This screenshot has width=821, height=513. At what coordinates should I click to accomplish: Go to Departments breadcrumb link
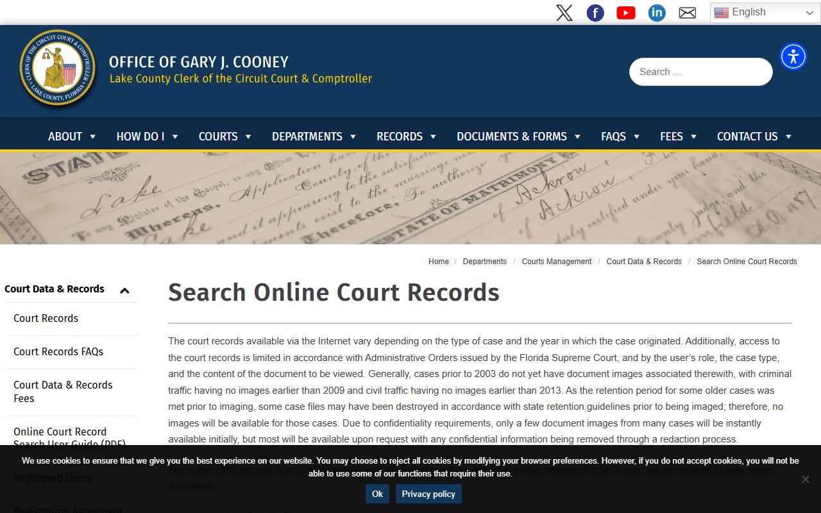tap(484, 262)
